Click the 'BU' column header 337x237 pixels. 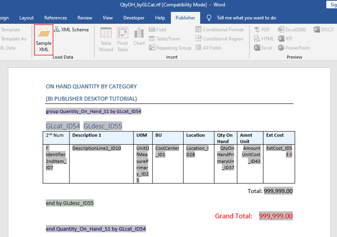pos(168,138)
